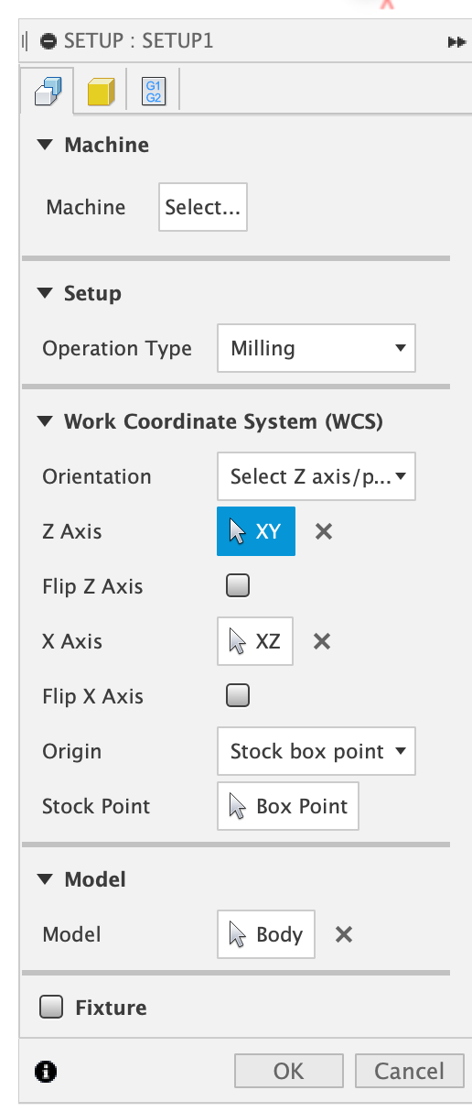472x1112 pixels.
Task: Open the Post Process G1 G2 tab
Action: pyautogui.click(x=153, y=92)
